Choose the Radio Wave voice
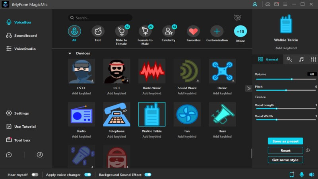 152,71
